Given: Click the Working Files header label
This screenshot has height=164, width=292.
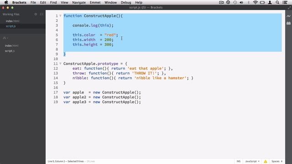Looking at the screenshot, I should pyautogui.click(x=11, y=14).
